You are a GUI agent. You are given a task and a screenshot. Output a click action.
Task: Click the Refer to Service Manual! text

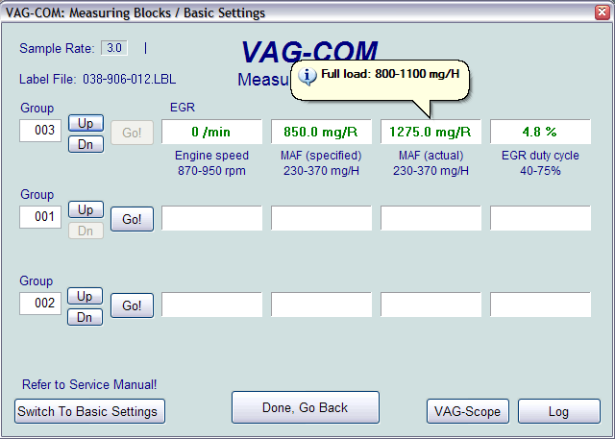tap(89, 384)
